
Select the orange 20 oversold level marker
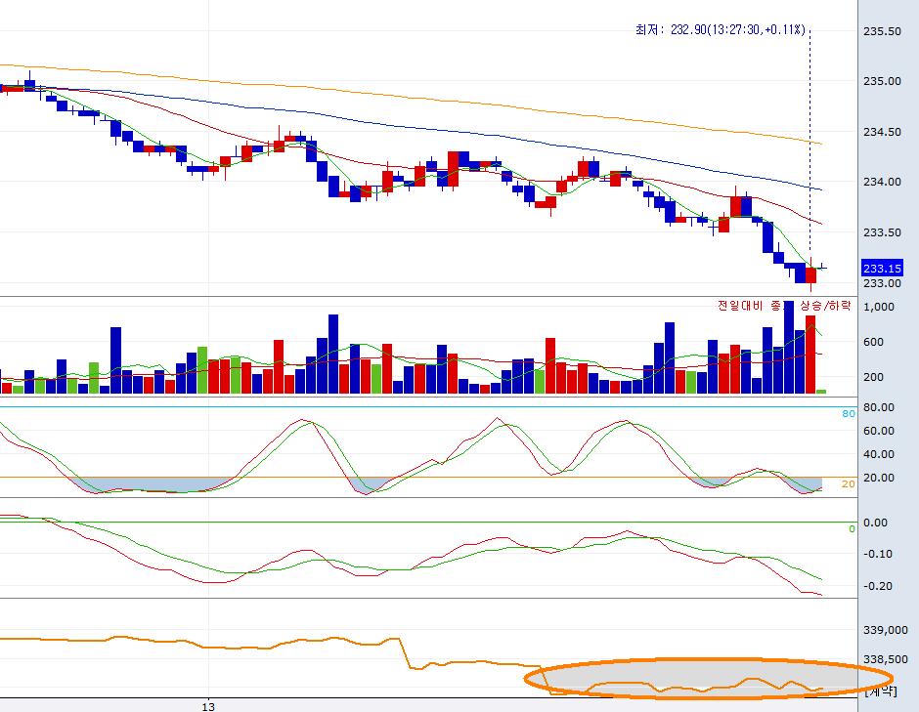coord(850,483)
